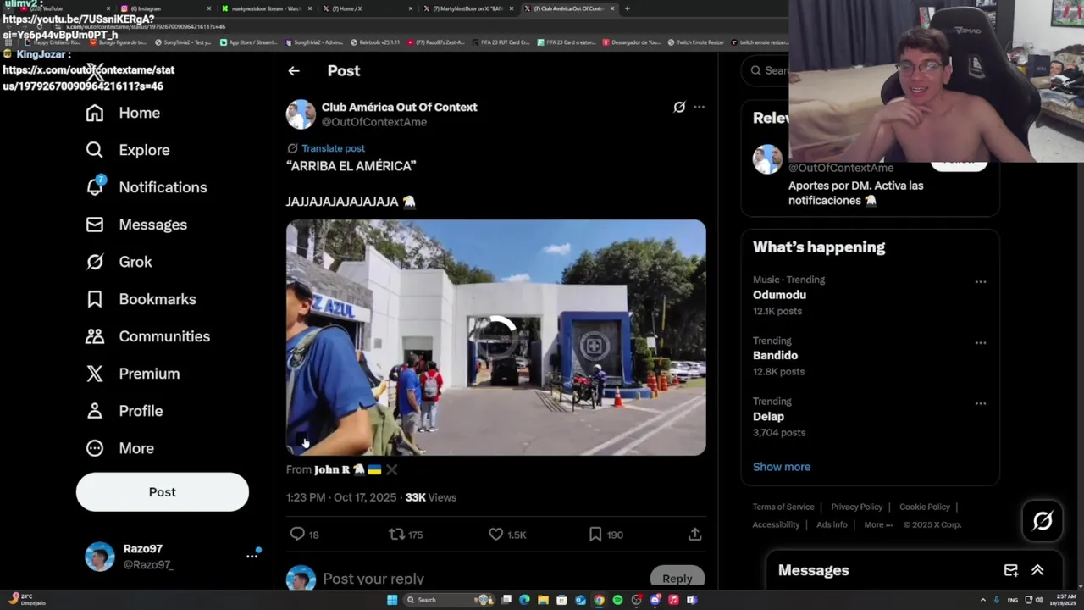Open Razo97 account switcher menu
This screenshot has height=610, width=1084.
tap(252, 556)
